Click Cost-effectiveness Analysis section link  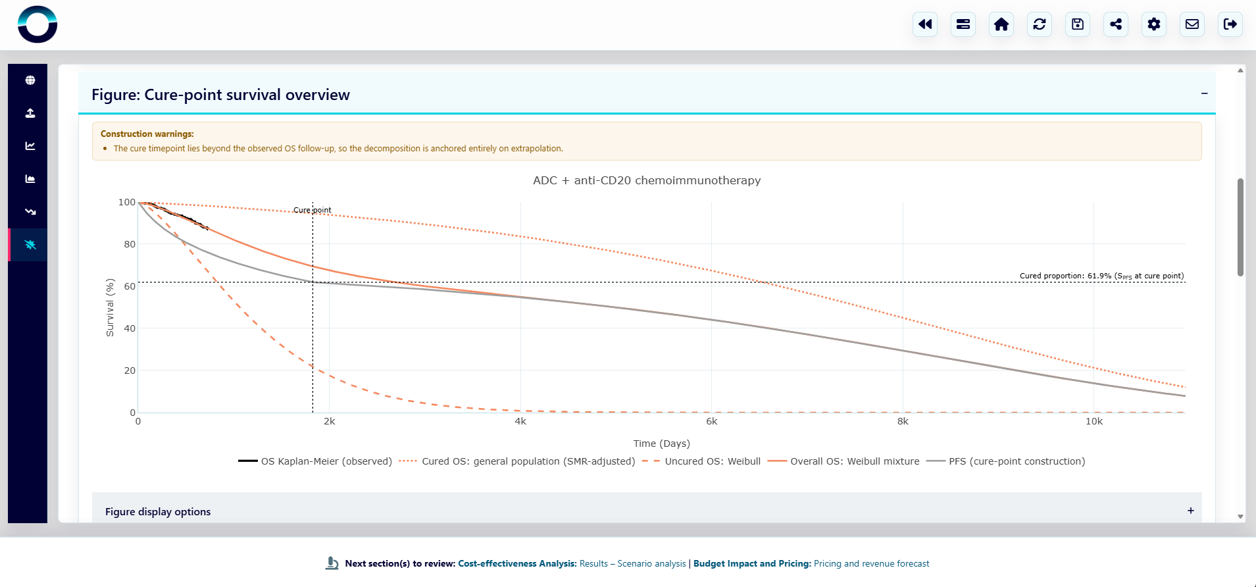517,564
